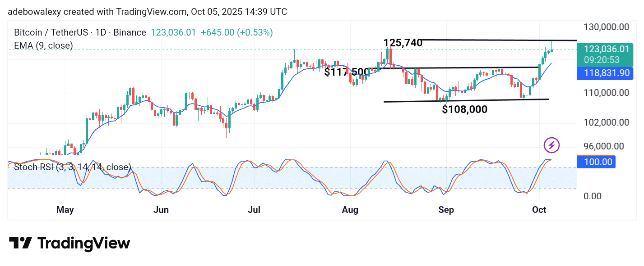Click the Oct label on time axis
644x266 pixels.
point(540,210)
